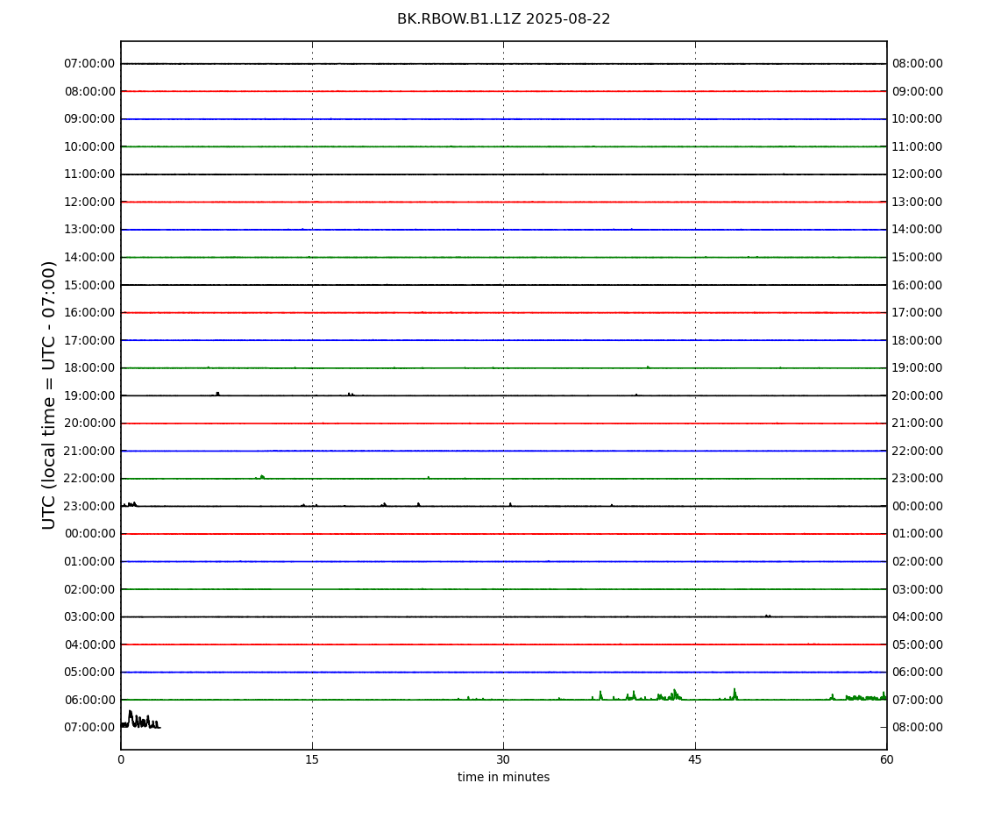This screenshot has width=1008, height=833.
Task: Click left-axis label 09:00:00
Action: [90, 119]
